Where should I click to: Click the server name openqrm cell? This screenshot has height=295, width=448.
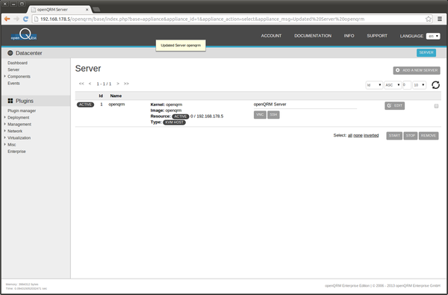(x=116, y=105)
